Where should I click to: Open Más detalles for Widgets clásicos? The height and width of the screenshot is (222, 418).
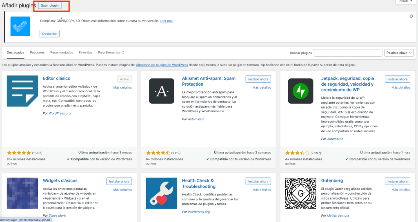pyautogui.click(x=122, y=190)
